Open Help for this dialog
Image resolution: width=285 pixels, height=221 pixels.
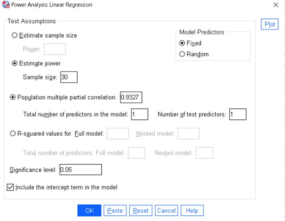click(192, 210)
